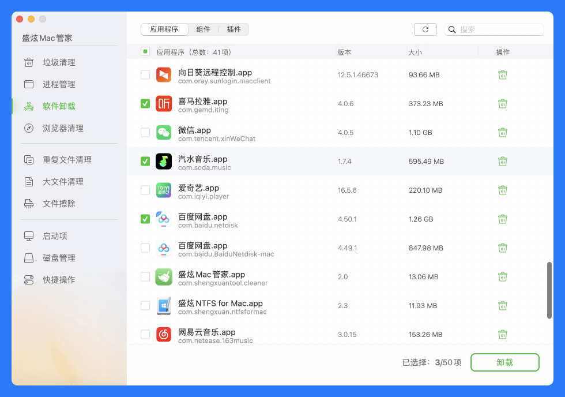Toggle the select-all checkbox in the header
The image size is (565, 397).
click(x=145, y=51)
